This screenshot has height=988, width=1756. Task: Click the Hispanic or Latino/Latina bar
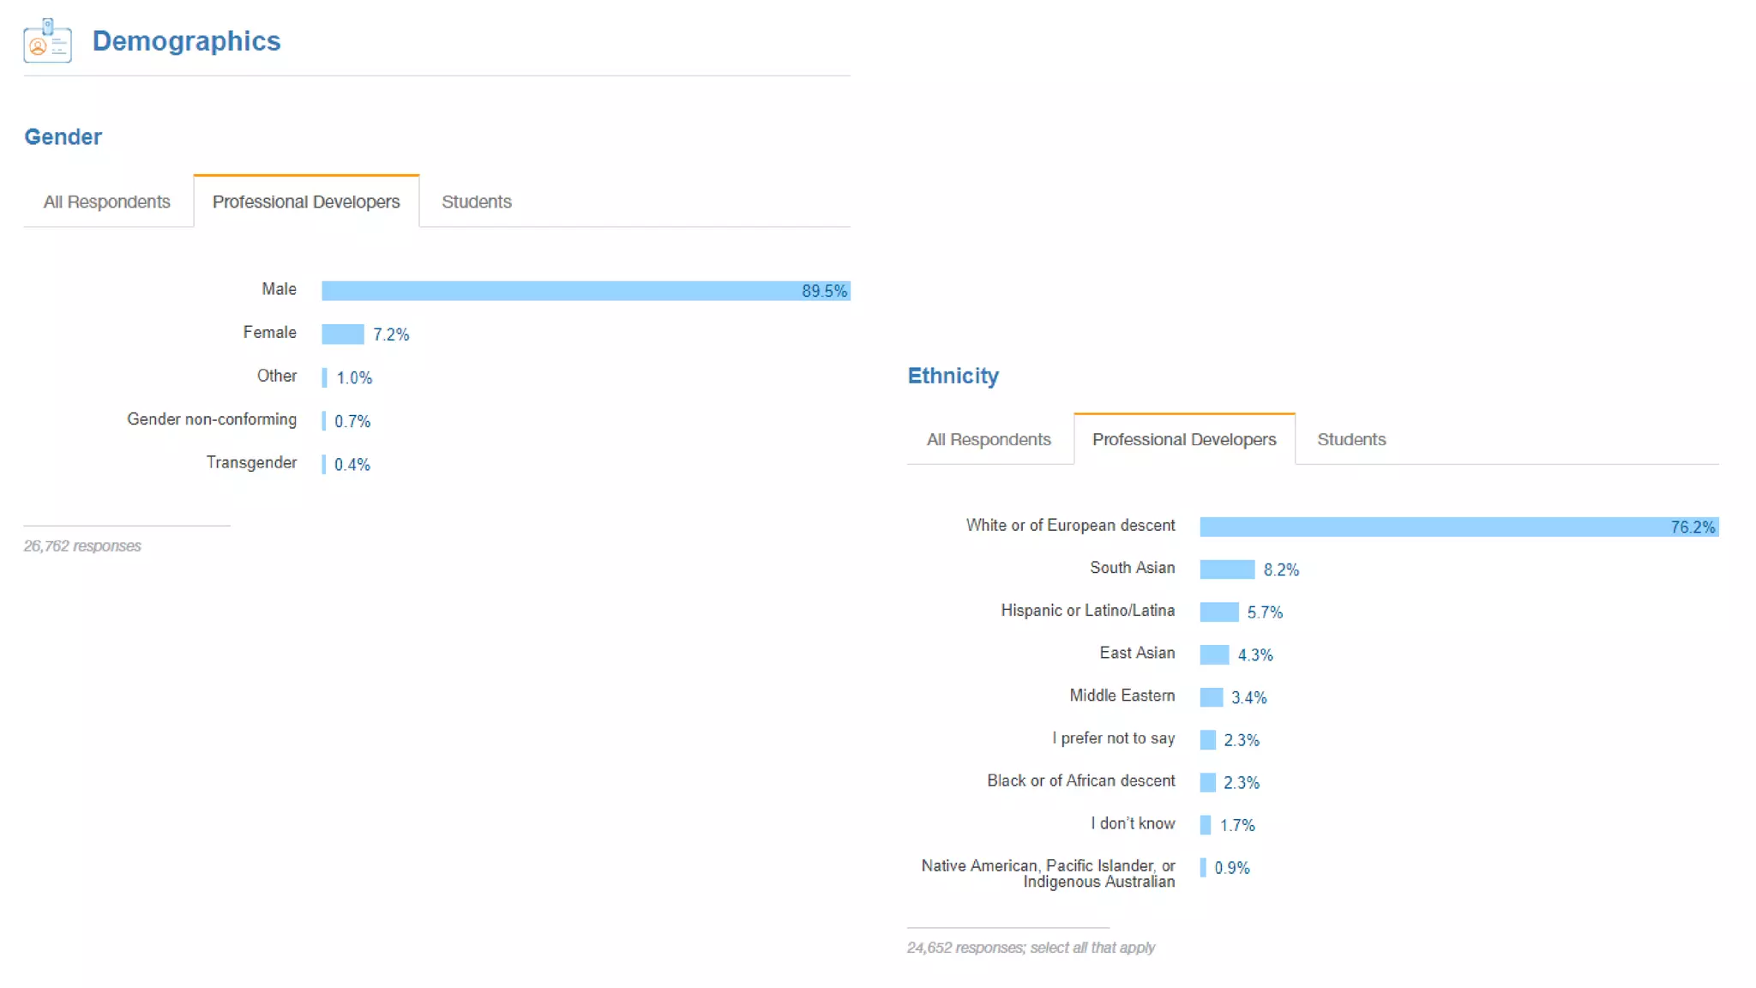[x=1219, y=611]
